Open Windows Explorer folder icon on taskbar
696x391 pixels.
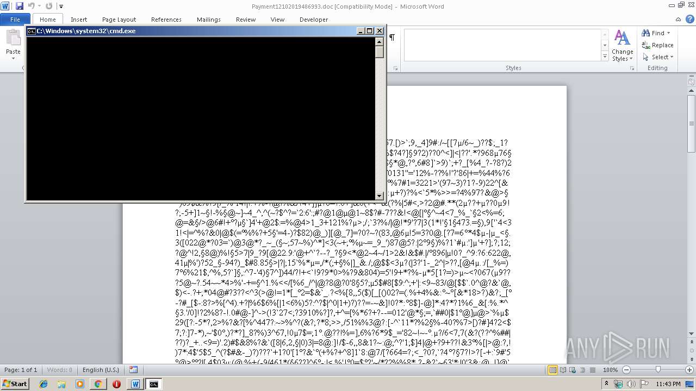[x=61, y=384]
